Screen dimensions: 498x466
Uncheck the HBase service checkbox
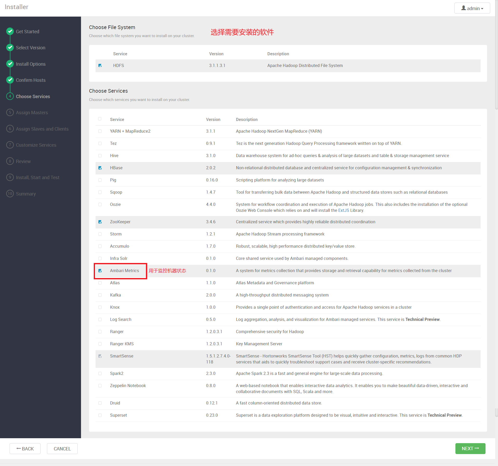click(x=100, y=168)
